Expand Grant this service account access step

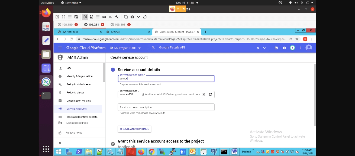(161, 141)
